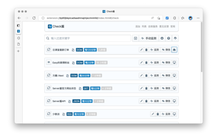
Task: Toggle enable state of 少数派 check
Action: 49,114
